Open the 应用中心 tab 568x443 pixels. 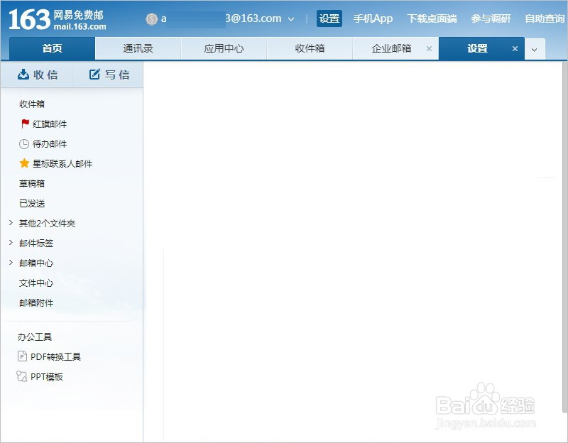pyautogui.click(x=224, y=49)
